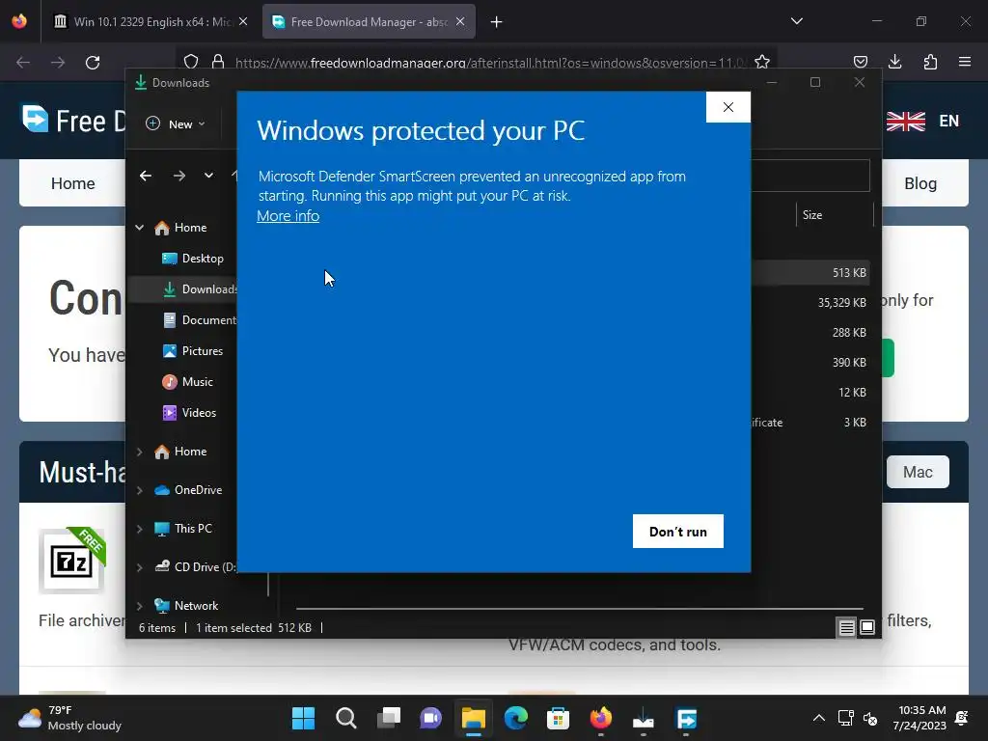Image resolution: width=988 pixels, height=741 pixels.
Task: Open the Windows Start menu
Action: [303, 718]
